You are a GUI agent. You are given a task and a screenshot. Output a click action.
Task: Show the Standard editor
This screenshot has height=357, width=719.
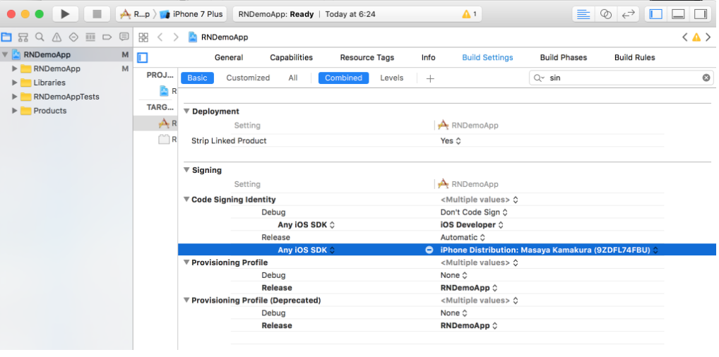pos(583,14)
